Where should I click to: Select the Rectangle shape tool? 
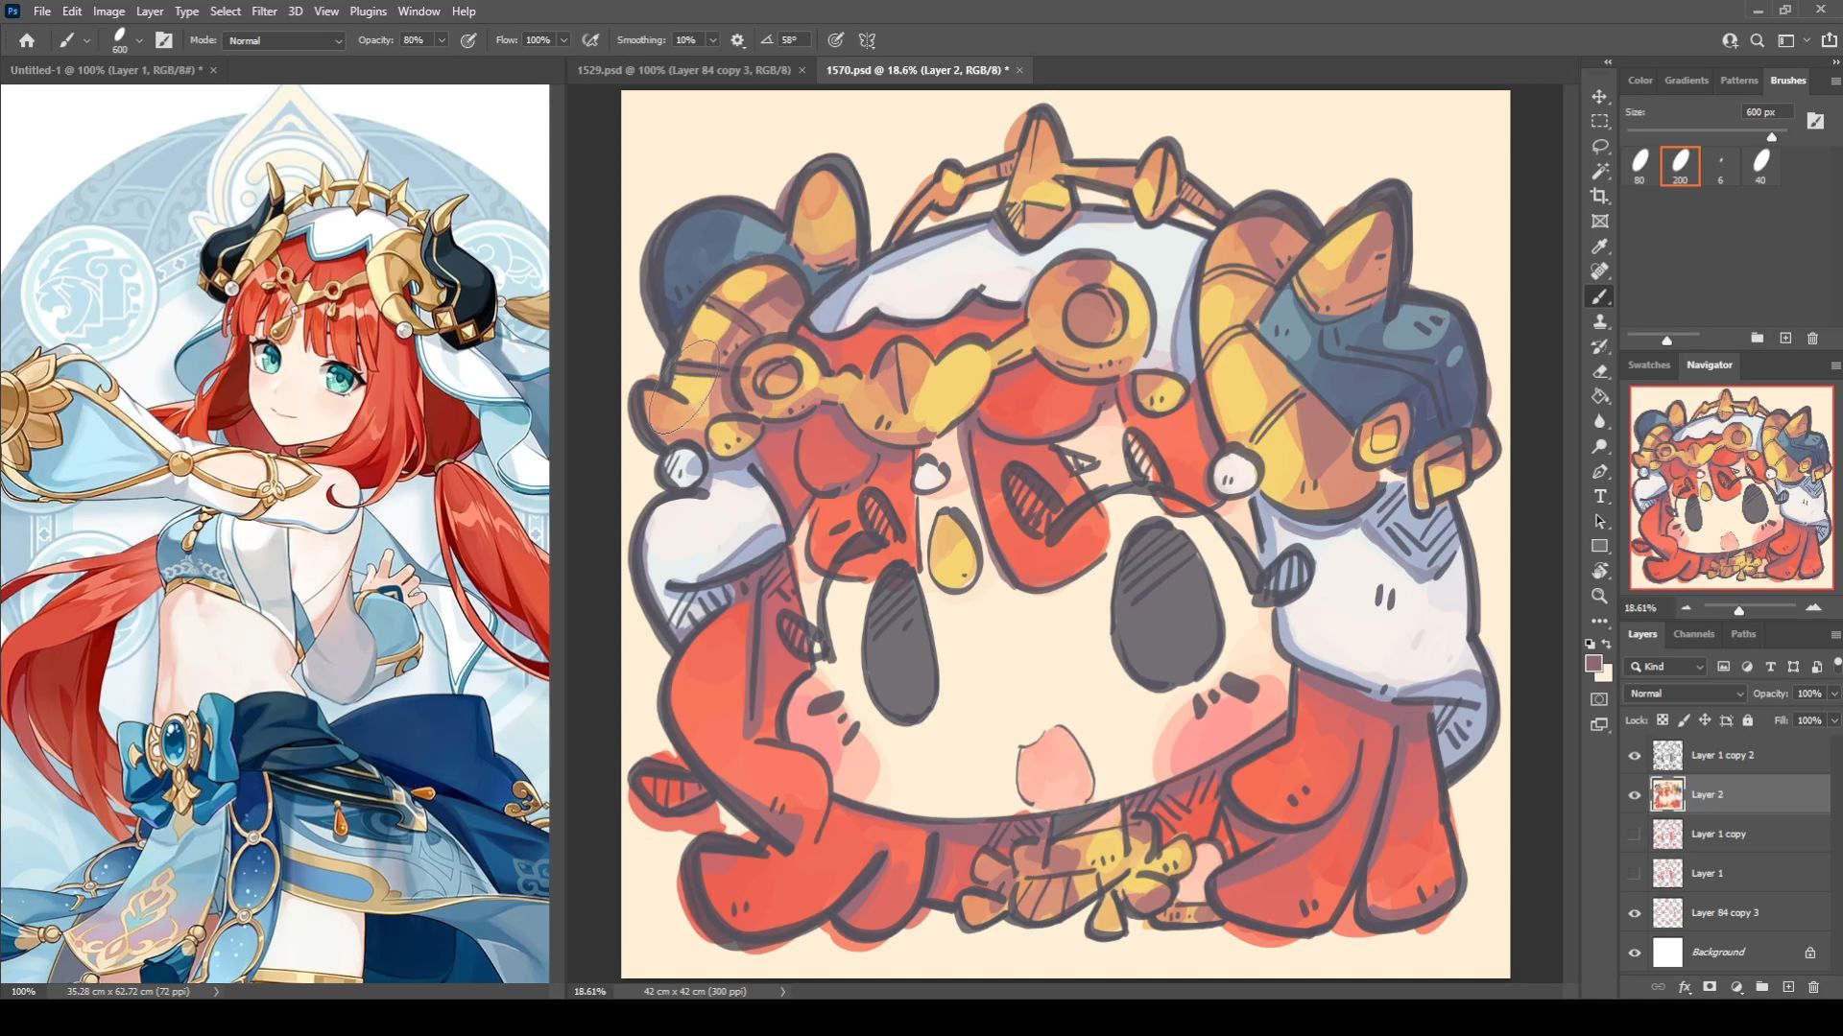click(1599, 546)
